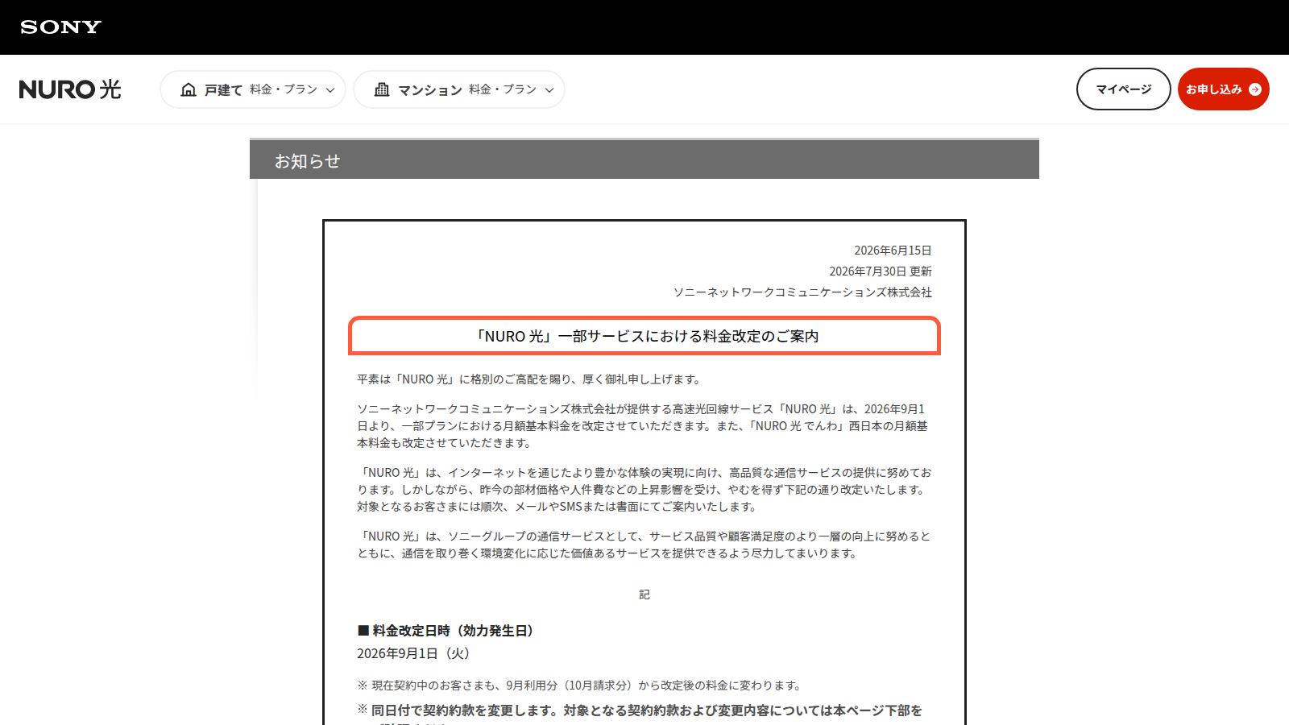
Task: Click the paragraph mentioning メールやSMSまたは書面
Action: pos(644,490)
